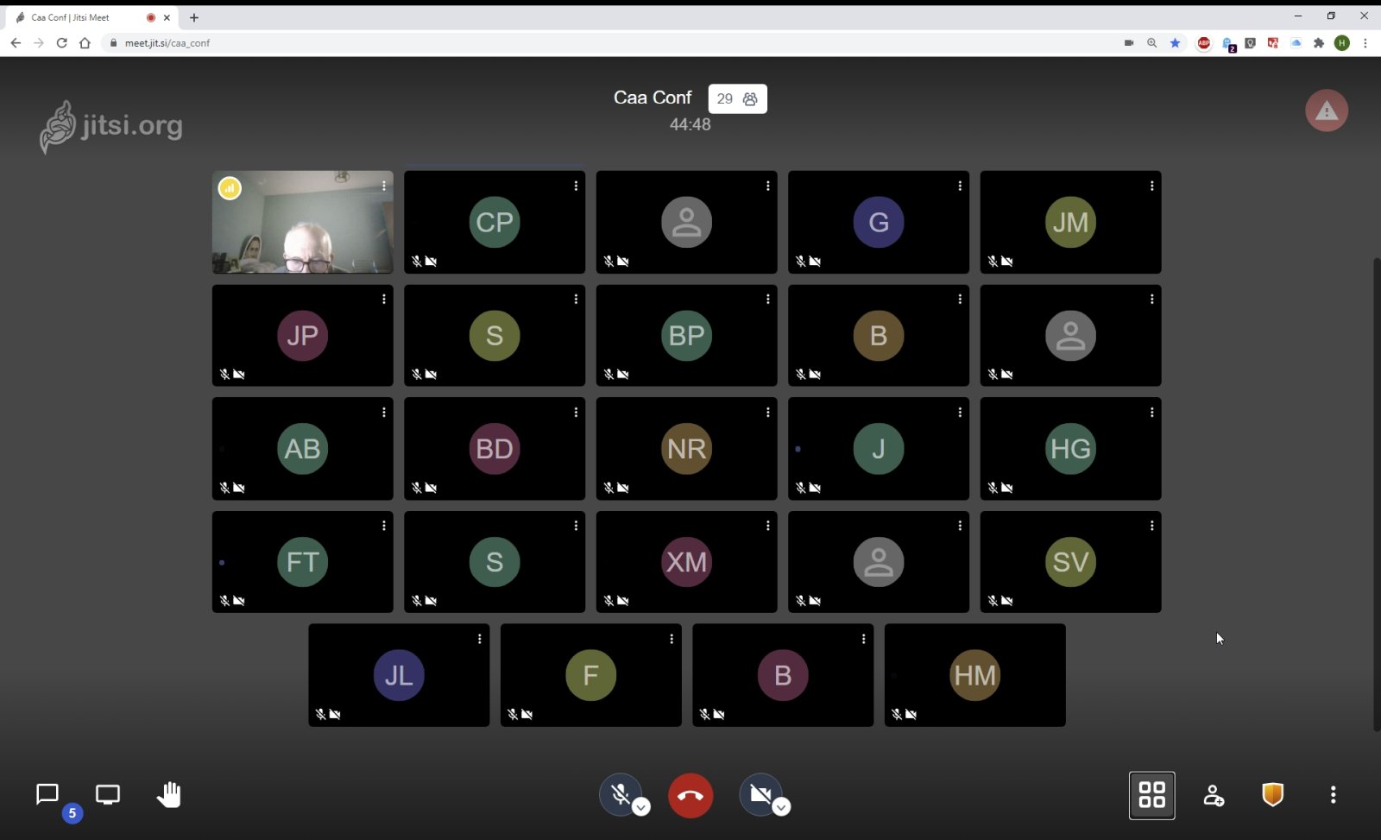Open Chrome three-dot menu

1365,42
